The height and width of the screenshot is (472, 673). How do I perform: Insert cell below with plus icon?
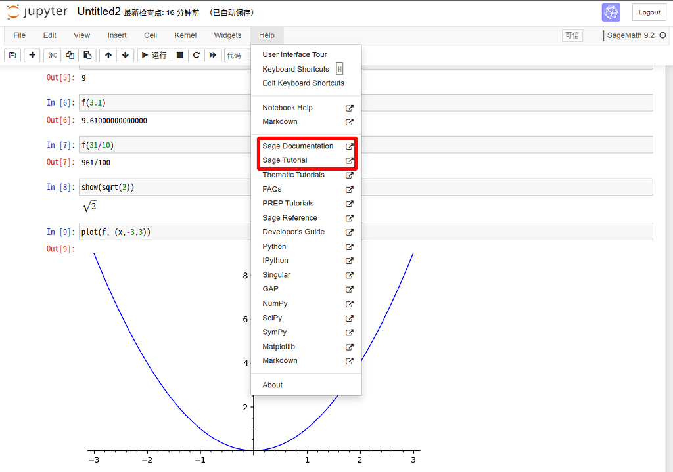point(32,55)
